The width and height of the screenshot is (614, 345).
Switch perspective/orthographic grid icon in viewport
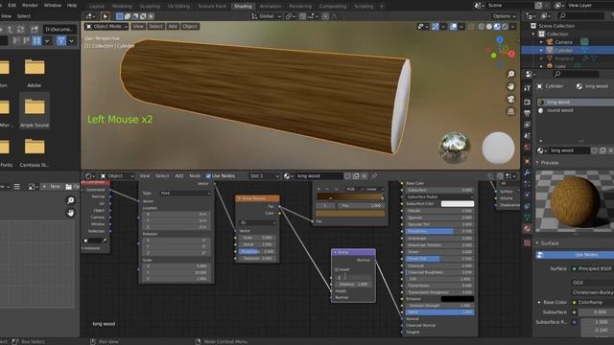tap(510, 111)
